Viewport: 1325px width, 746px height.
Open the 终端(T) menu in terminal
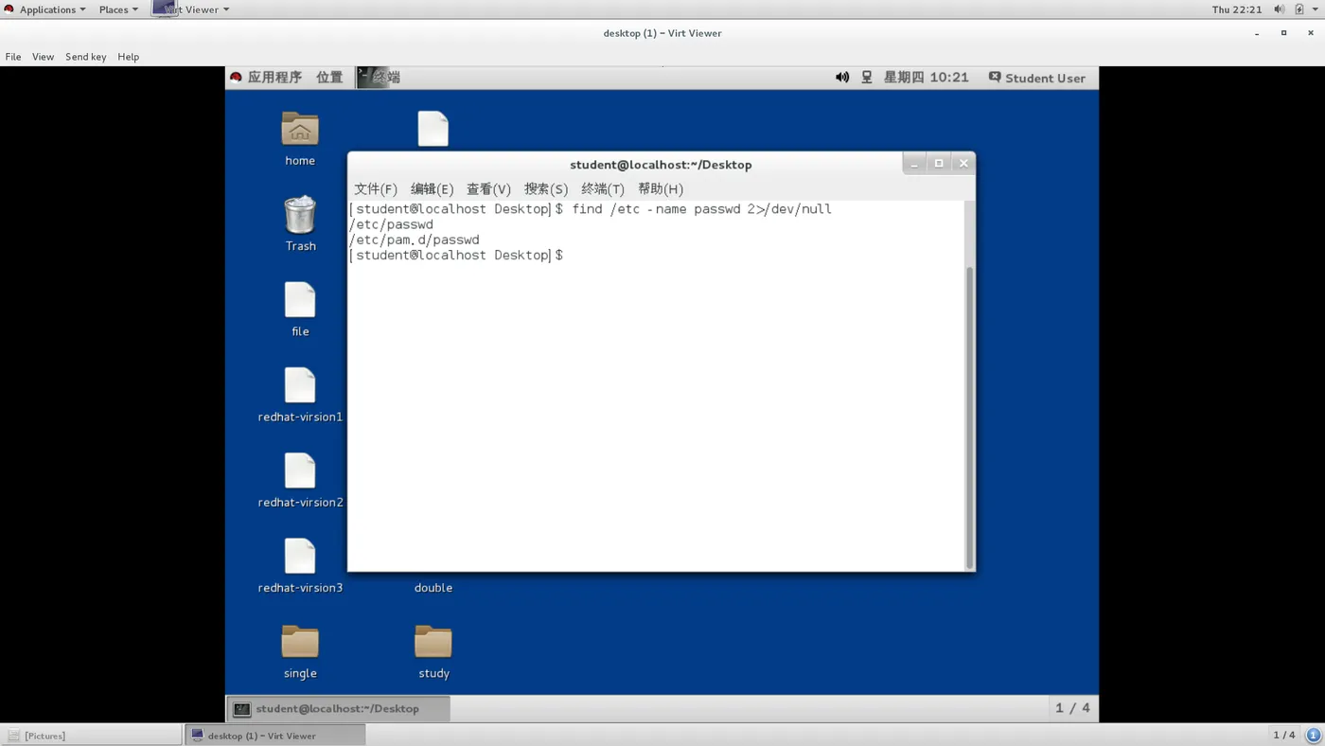point(603,189)
